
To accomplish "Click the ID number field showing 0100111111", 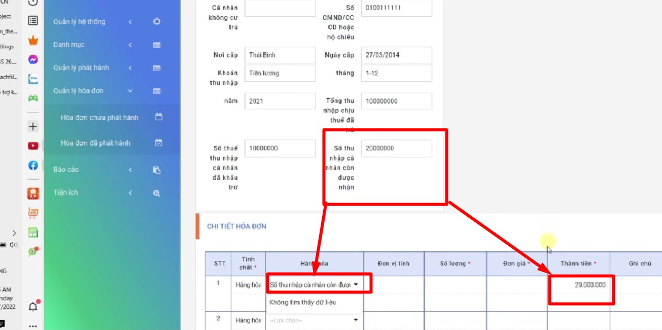I will [397, 8].
